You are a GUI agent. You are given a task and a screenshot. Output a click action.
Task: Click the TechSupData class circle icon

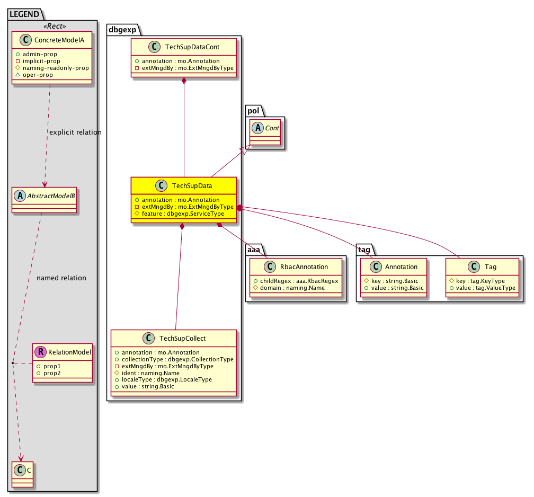(x=162, y=186)
